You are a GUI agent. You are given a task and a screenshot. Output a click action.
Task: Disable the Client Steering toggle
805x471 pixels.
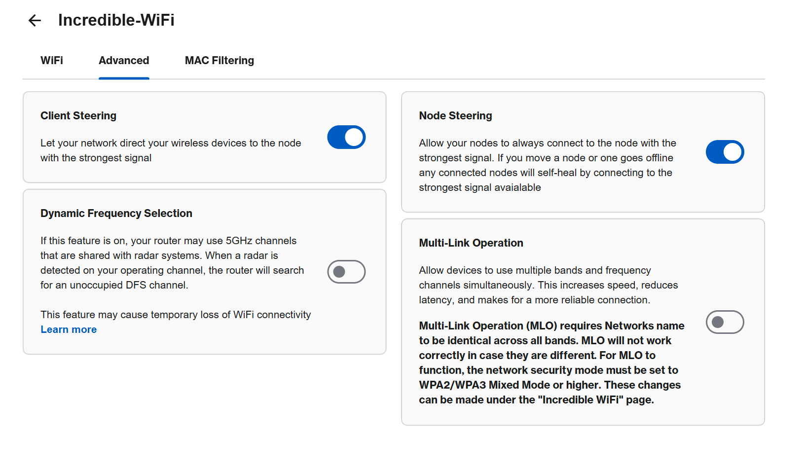(346, 137)
